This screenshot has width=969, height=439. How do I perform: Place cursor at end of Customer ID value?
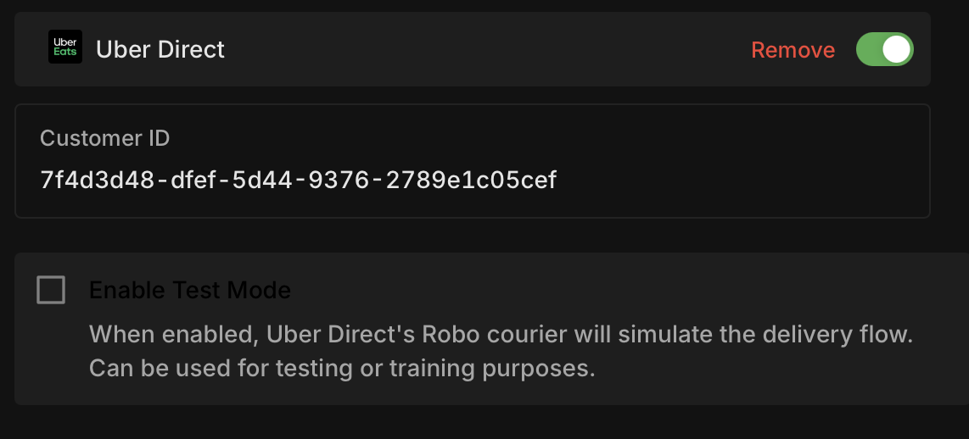(557, 180)
